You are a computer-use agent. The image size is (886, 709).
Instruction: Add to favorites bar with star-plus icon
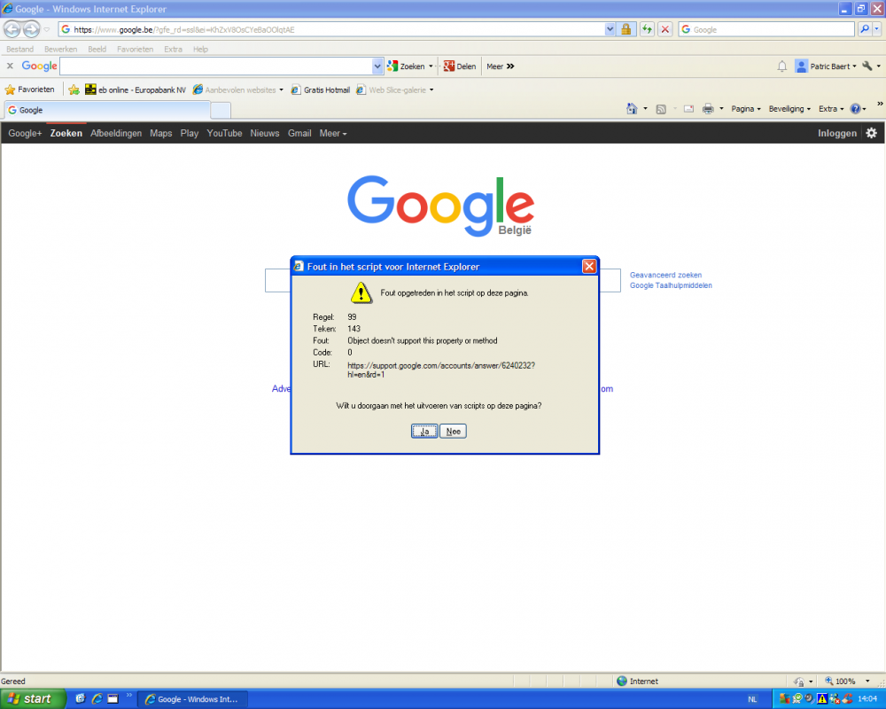(74, 90)
